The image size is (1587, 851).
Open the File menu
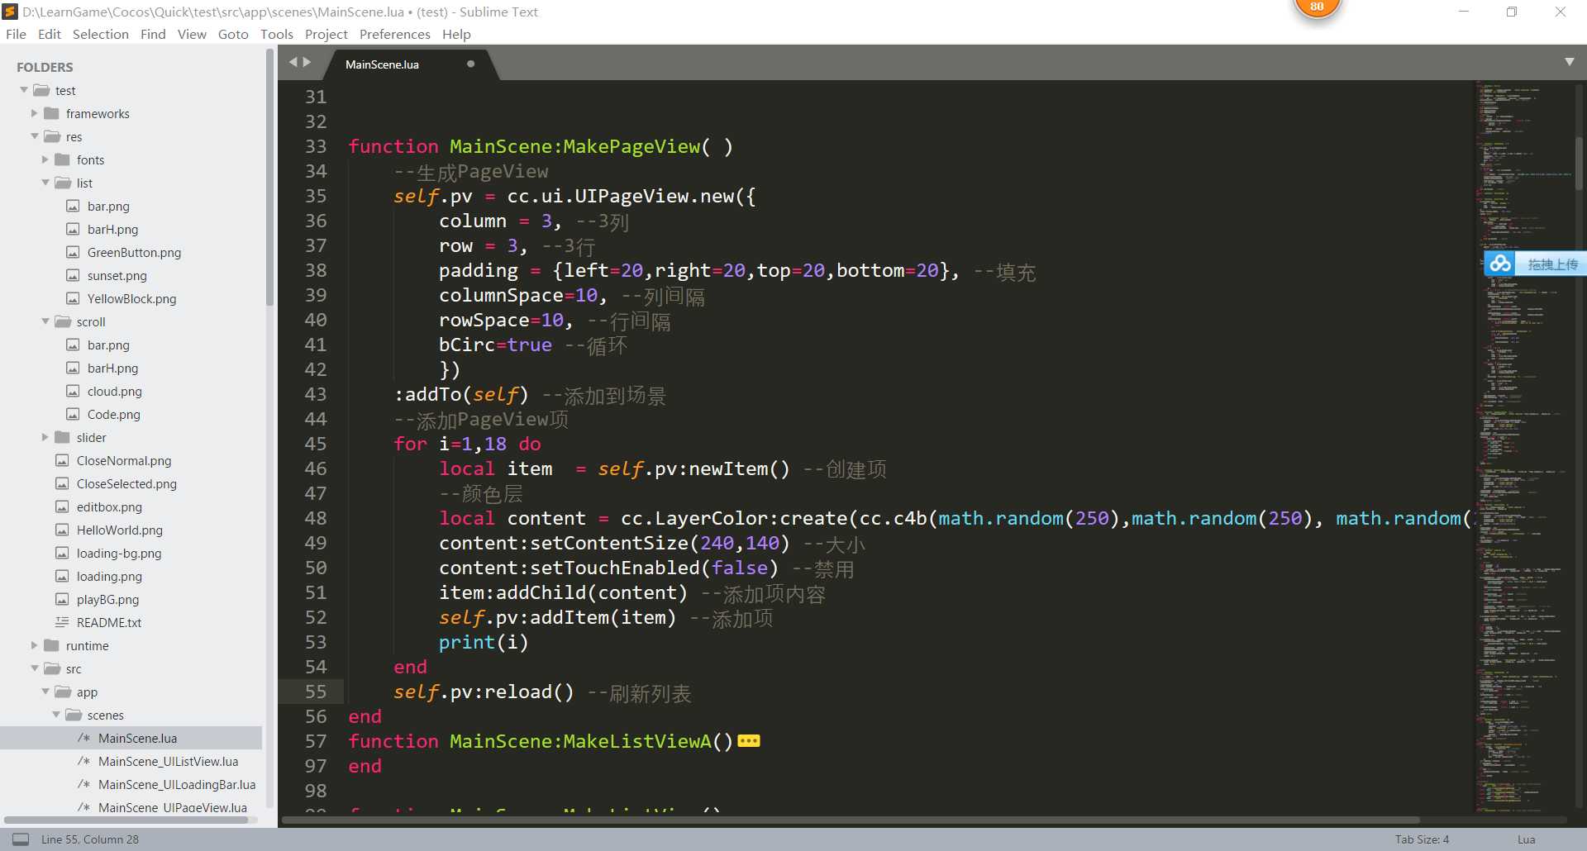(x=16, y=34)
